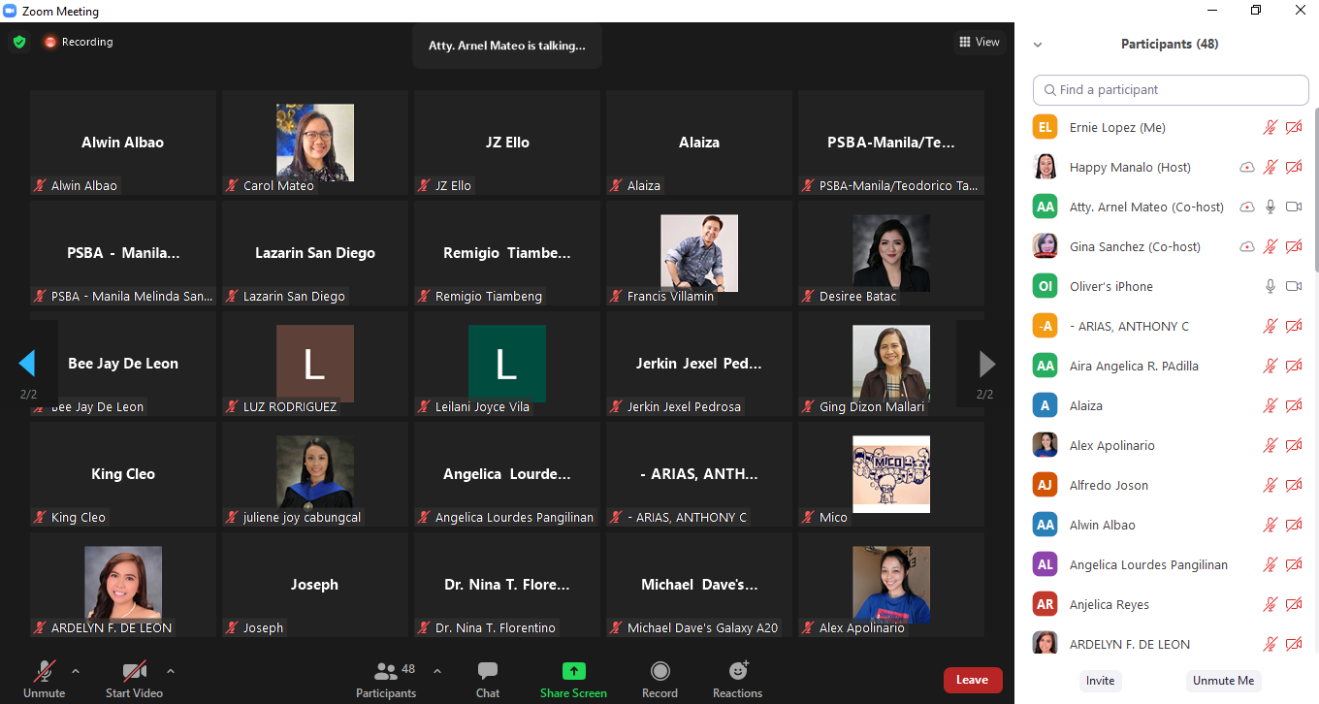Click the red Leave button
The width and height of the screenshot is (1319, 704).
(972, 680)
